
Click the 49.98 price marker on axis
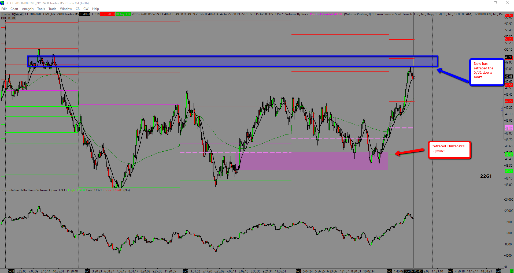[x=509, y=57]
